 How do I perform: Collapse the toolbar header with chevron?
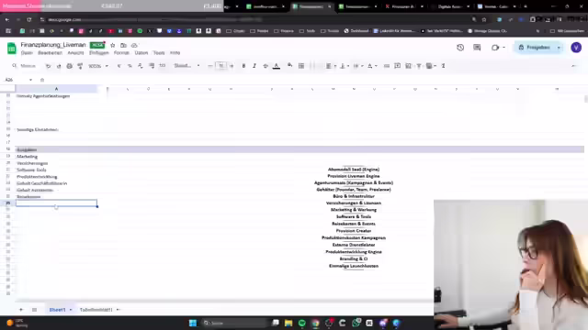coord(573,66)
